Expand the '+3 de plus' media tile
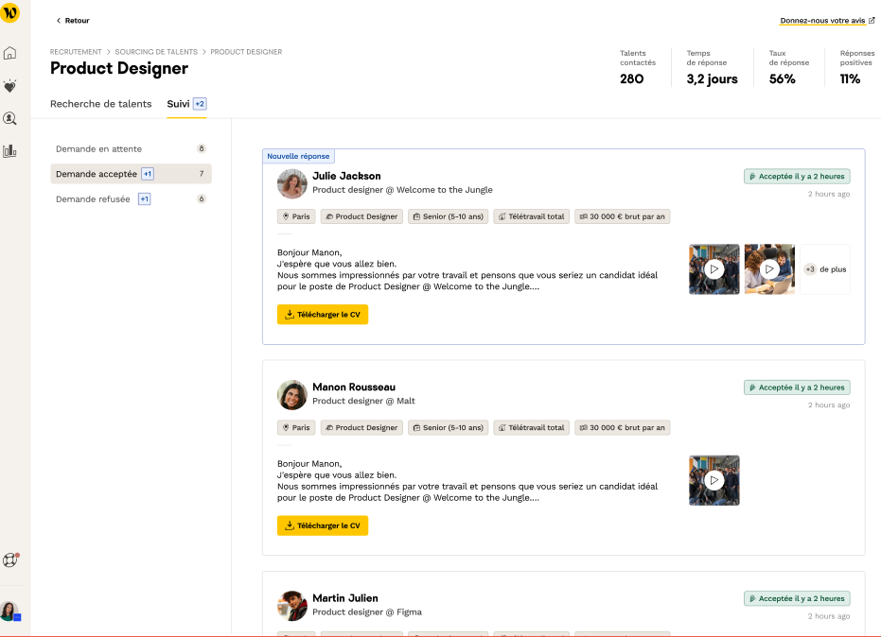 pos(825,269)
